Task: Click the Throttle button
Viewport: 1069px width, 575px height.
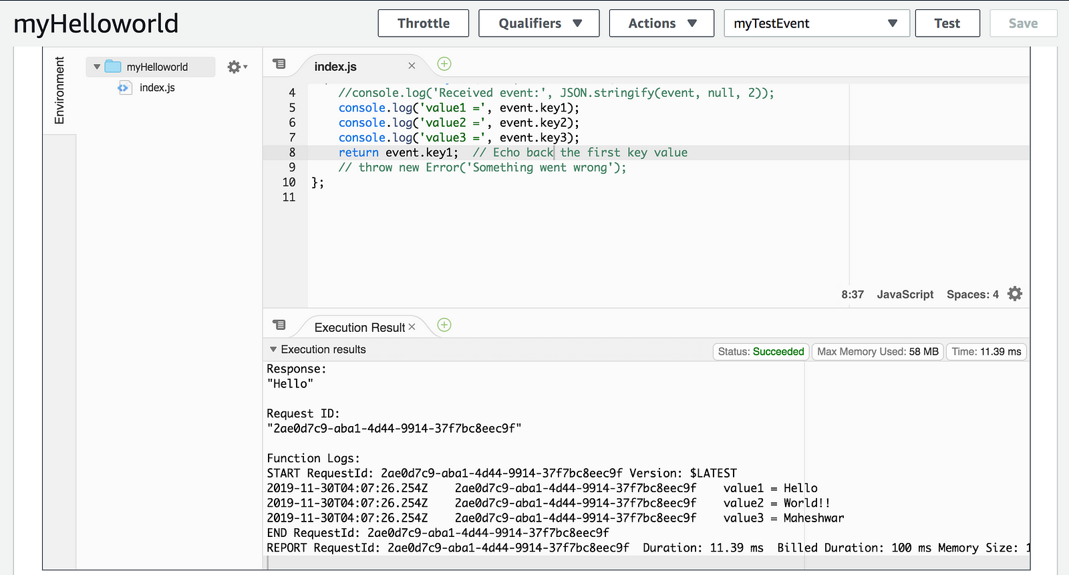Action: point(423,23)
